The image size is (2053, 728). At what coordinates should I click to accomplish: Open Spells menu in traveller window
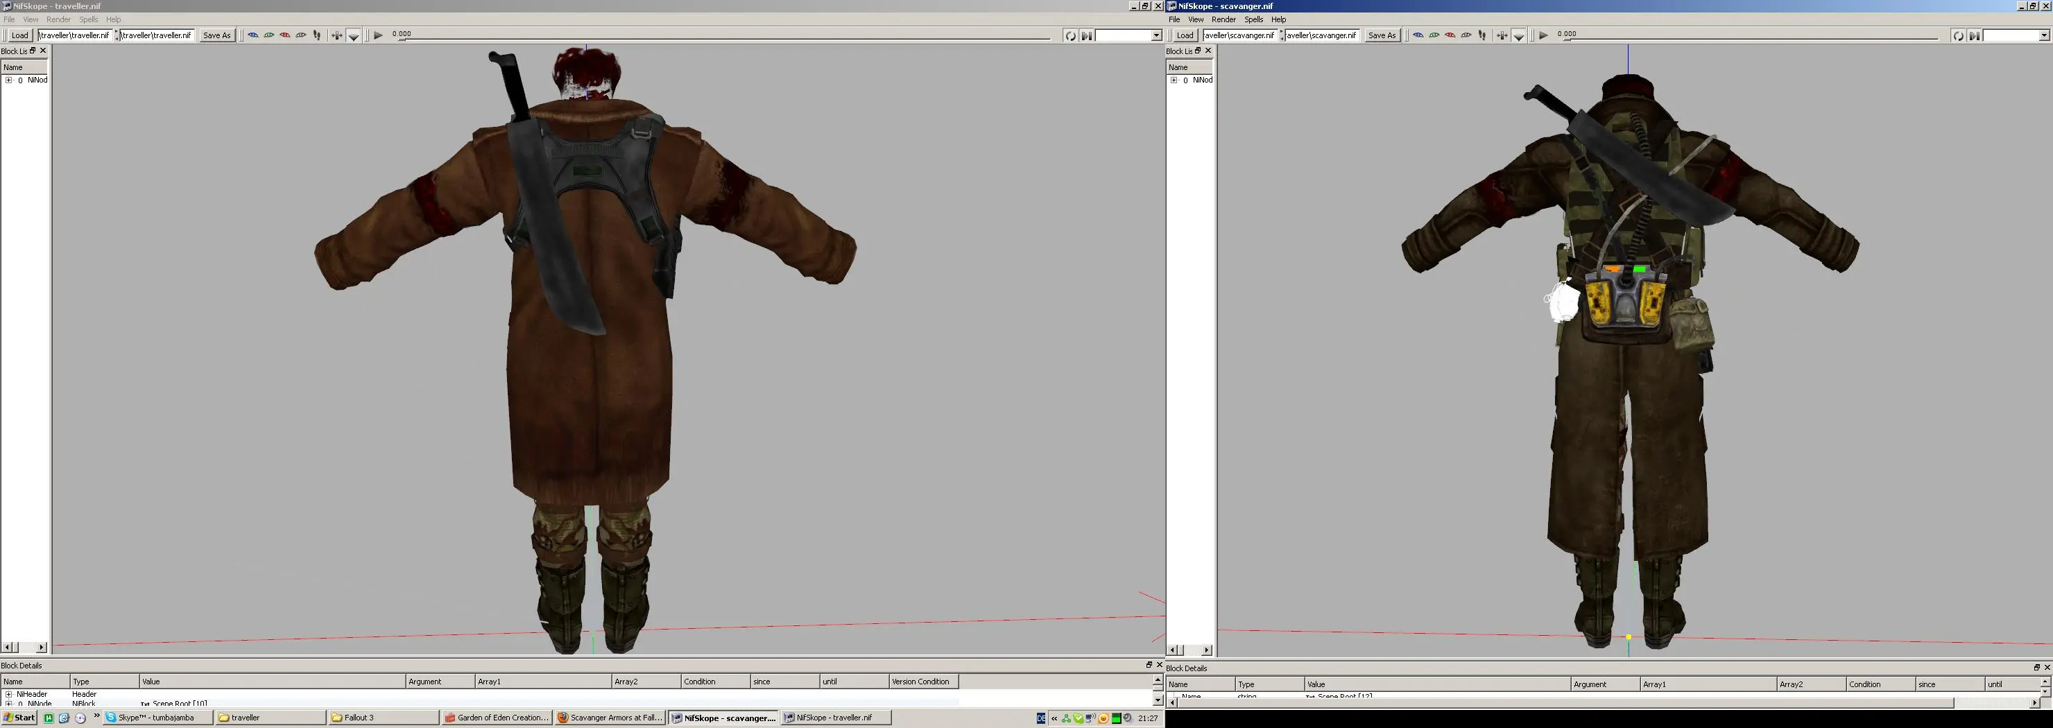(89, 19)
